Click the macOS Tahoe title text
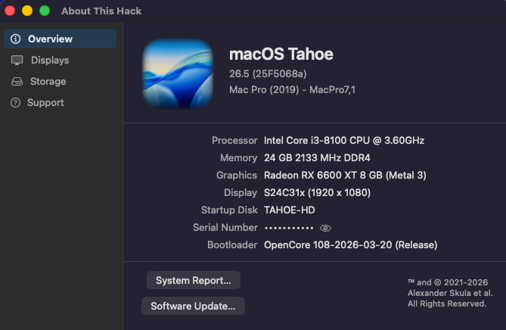506x330 pixels. click(281, 54)
